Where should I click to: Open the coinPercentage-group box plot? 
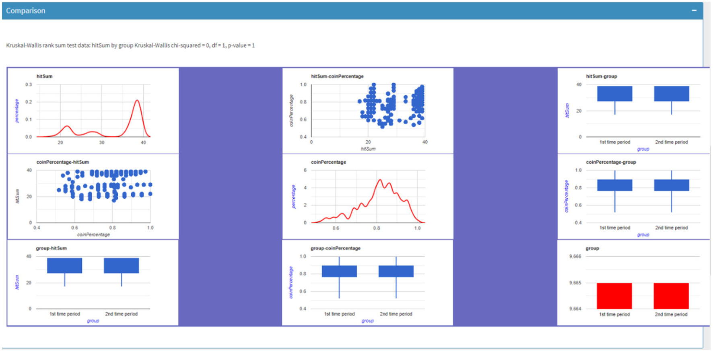633,197
